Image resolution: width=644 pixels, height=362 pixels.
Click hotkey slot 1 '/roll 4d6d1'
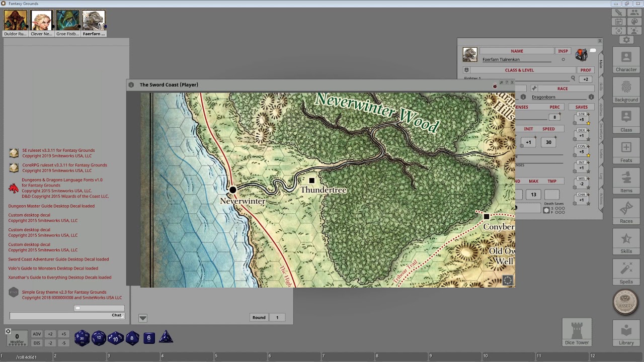point(27,357)
